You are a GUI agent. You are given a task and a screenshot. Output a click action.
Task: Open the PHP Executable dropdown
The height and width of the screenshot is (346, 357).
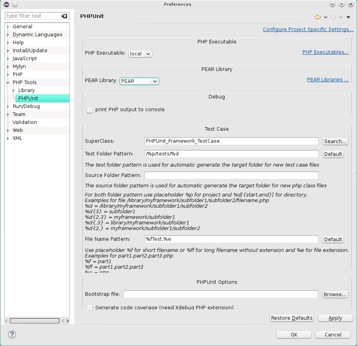140,53
